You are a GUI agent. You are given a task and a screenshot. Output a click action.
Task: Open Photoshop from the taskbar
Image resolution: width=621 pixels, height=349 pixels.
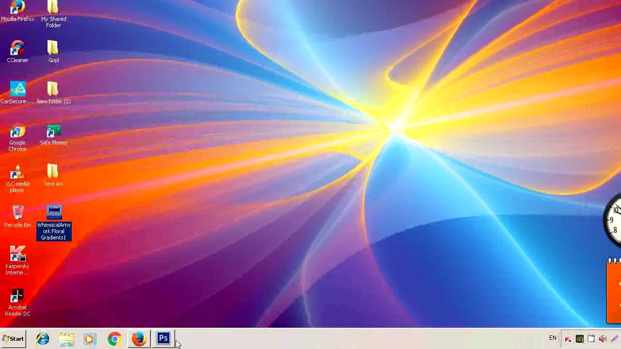point(163,338)
